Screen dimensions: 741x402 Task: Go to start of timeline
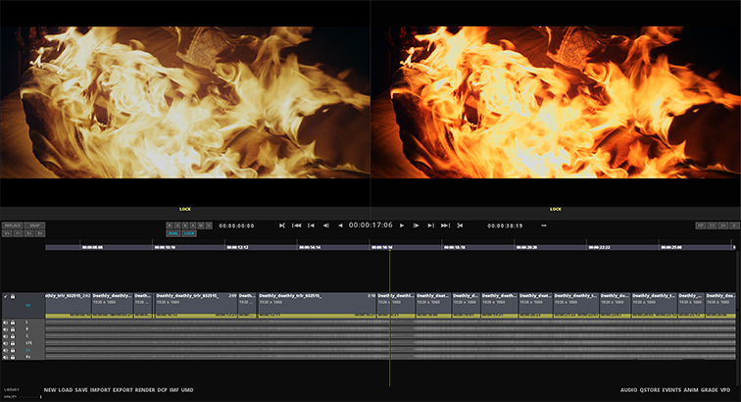point(296,226)
